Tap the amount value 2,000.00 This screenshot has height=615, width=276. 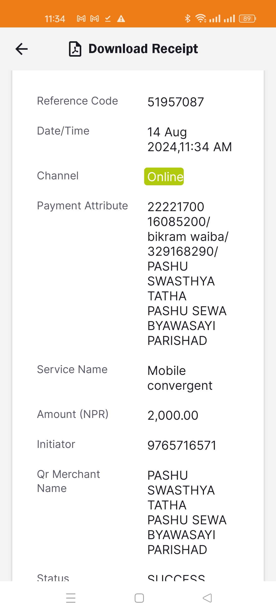(x=173, y=415)
